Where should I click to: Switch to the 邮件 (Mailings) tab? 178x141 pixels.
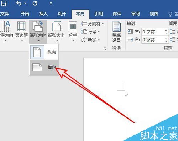(117, 14)
